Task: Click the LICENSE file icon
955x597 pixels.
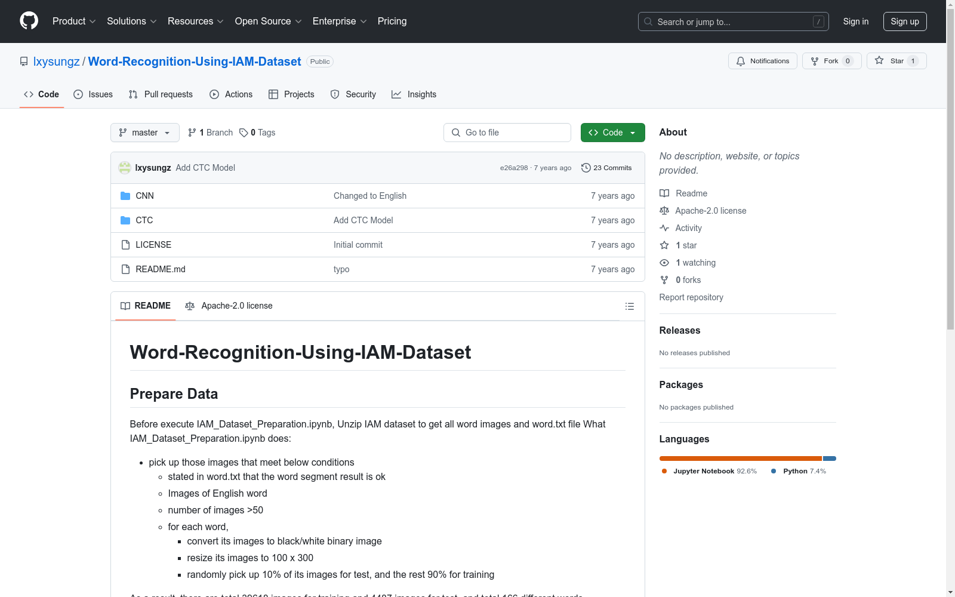Action: click(125, 245)
